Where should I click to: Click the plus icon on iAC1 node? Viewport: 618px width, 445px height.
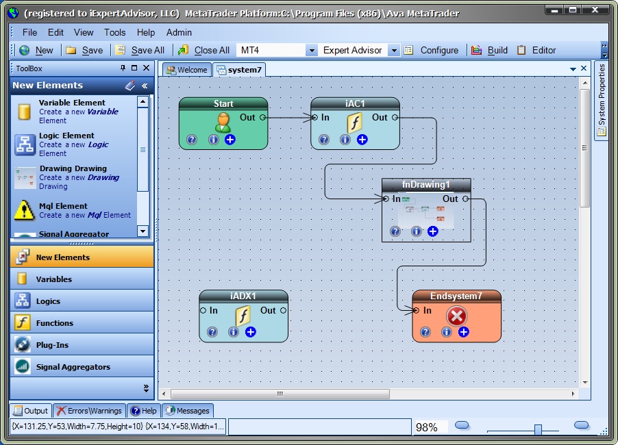tap(362, 140)
